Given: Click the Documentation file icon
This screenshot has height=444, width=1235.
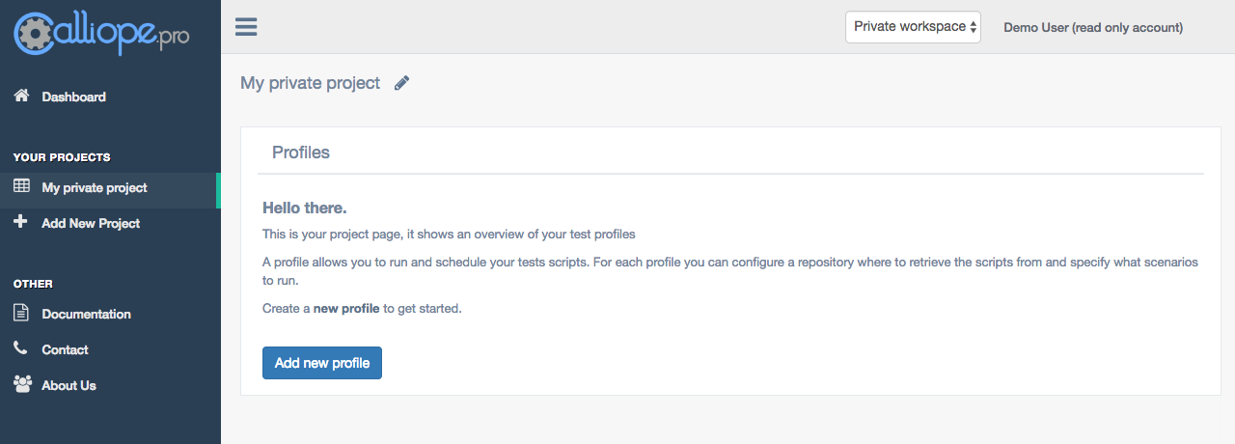Looking at the screenshot, I should (x=20, y=313).
